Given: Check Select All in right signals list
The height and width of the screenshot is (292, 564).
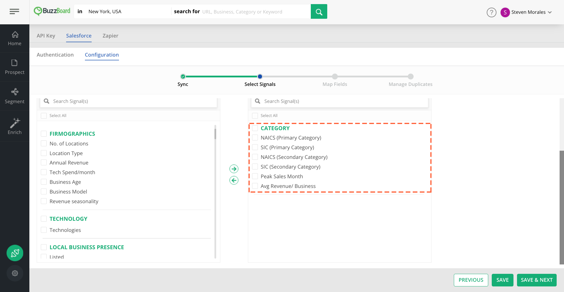Looking at the screenshot, I should tap(255, 116).
